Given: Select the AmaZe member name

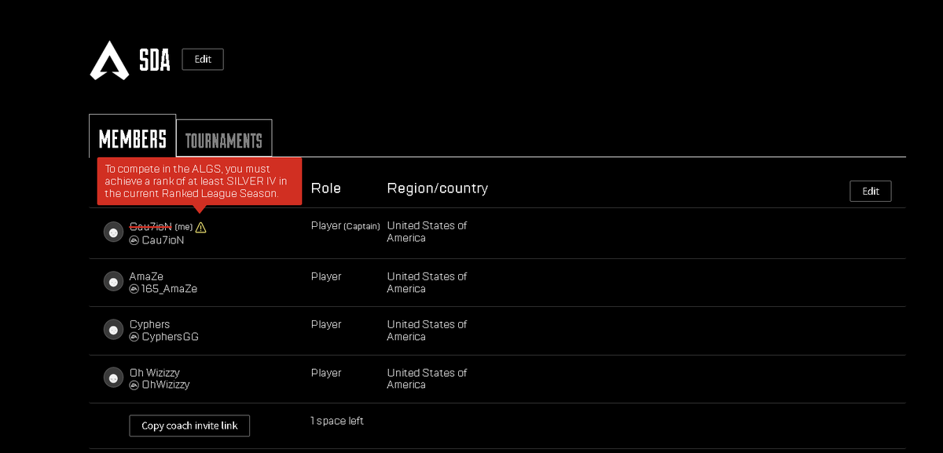Looking at the screenshot, I should 147,276.
